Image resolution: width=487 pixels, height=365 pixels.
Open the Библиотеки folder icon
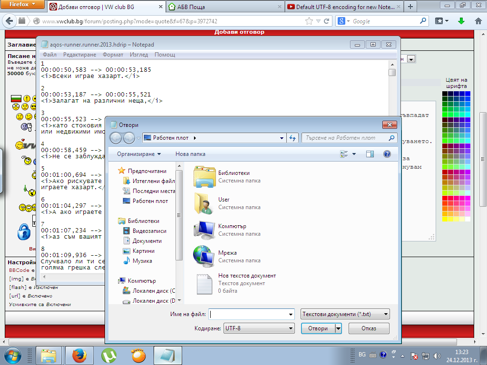205,177
